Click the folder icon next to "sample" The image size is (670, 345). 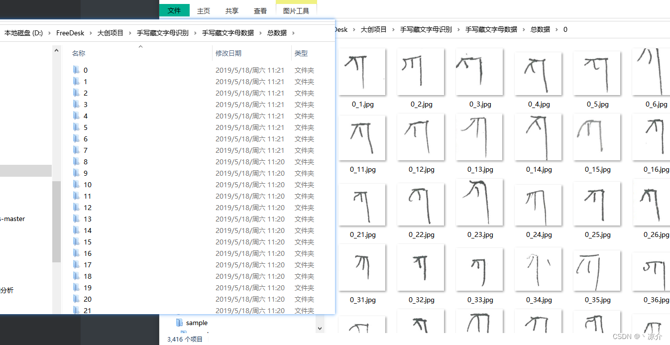(x=179, y=323)
